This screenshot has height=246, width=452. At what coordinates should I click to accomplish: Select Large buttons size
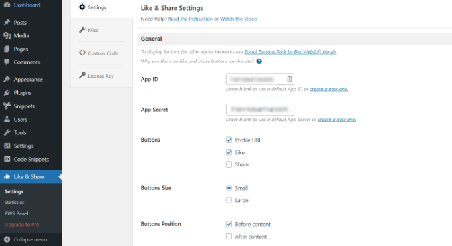point(229,200)
